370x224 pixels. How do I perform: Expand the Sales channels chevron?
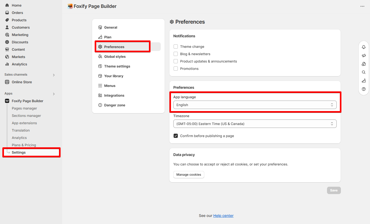click(x=54, y=75)
